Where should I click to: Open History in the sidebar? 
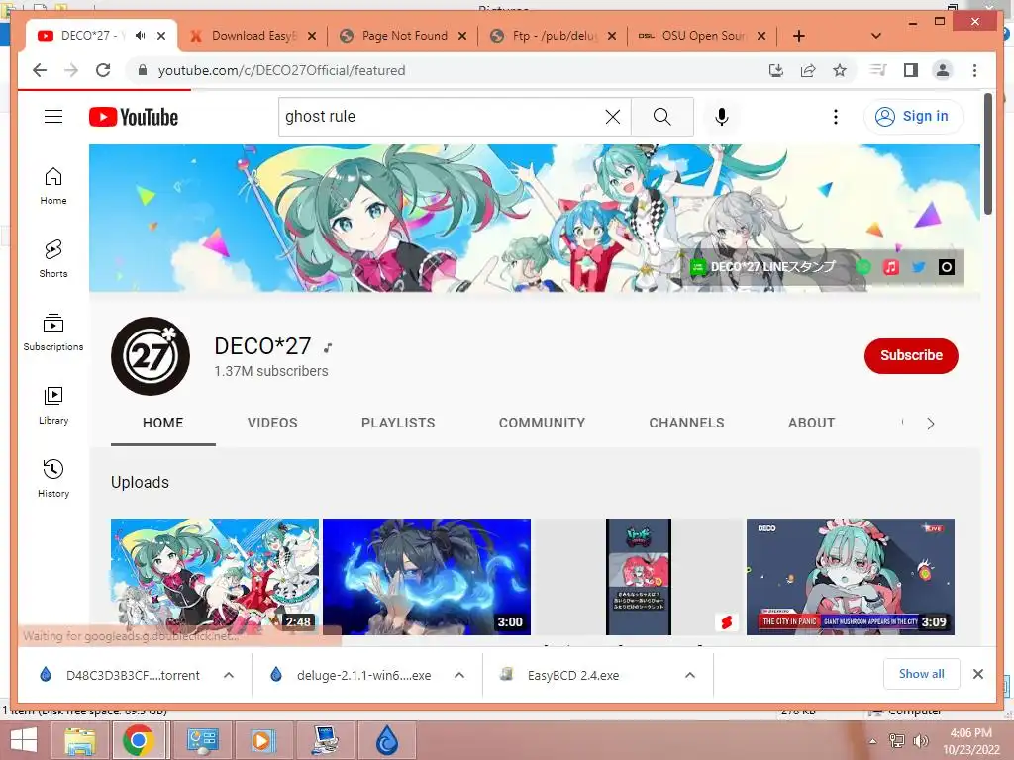53,478
